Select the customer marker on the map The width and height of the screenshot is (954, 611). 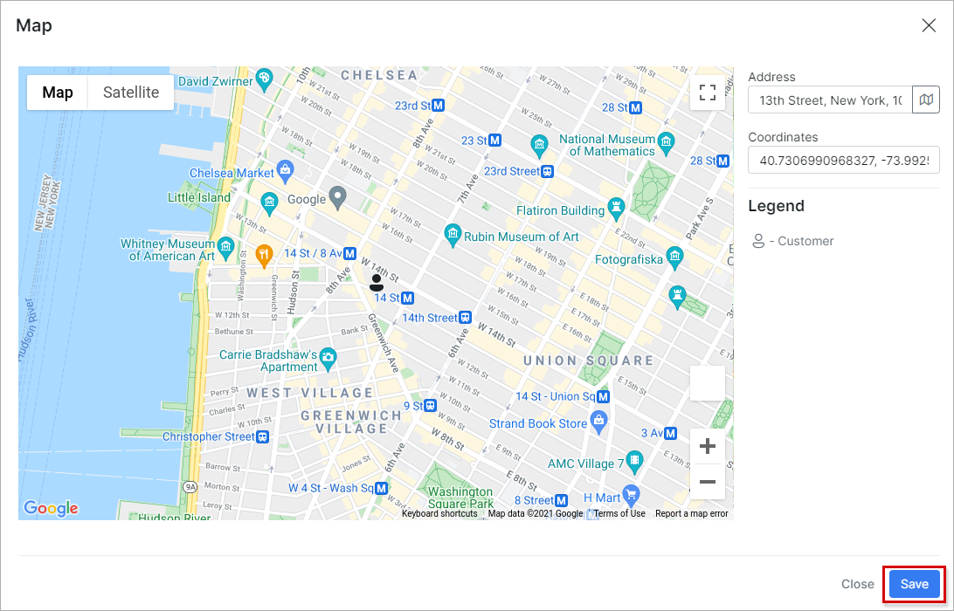[x=377, y=283]
